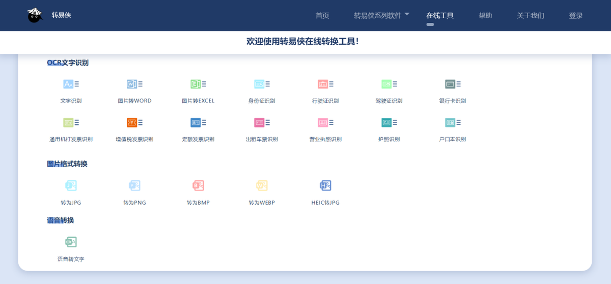Open the 营业执照识别 label

[325, 139]
